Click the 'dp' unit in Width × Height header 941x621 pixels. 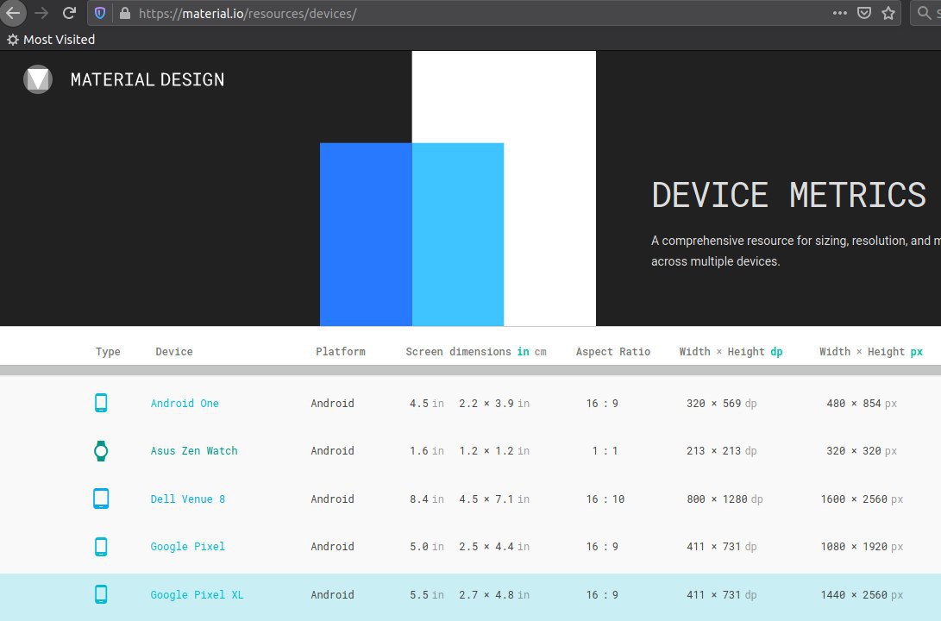[776, 352]
